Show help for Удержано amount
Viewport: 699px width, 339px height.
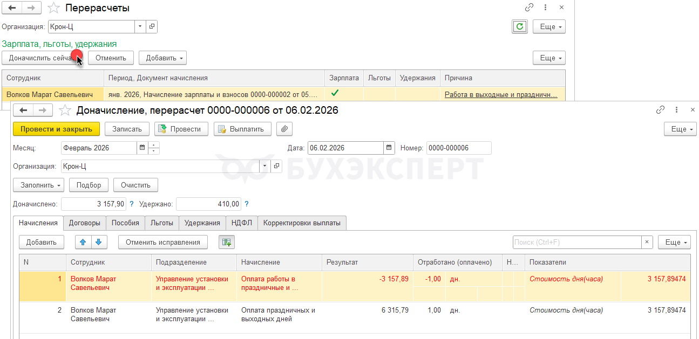click(247, 204)
